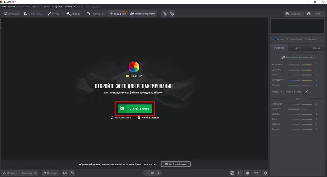Viewport: 327px width, 177px height.
Task: Open the Файл menu
Action: coord(3,7)
